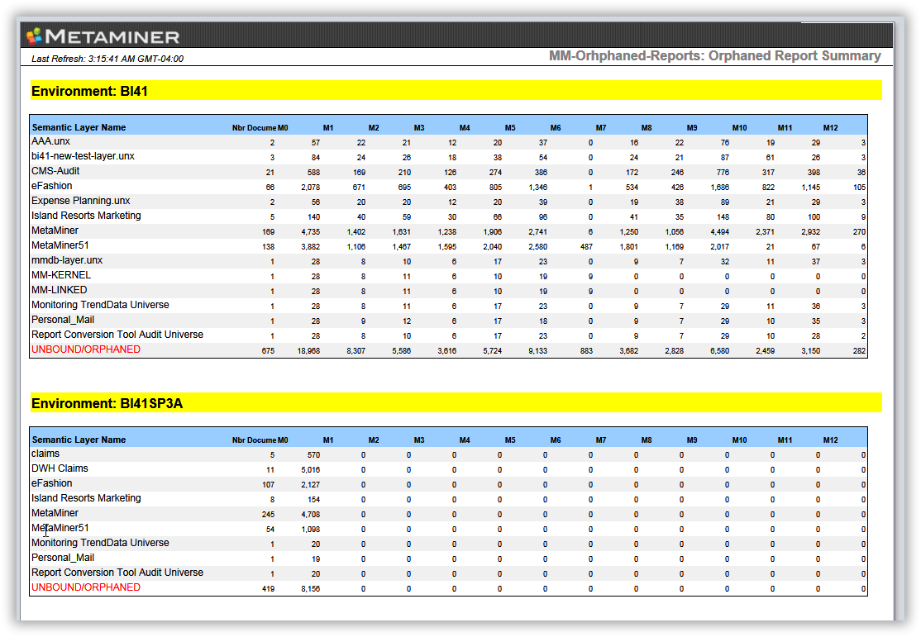
Task: Click the 9,133 M5 value for UNBOUND/ORPHANED
Action: (538, 350)
